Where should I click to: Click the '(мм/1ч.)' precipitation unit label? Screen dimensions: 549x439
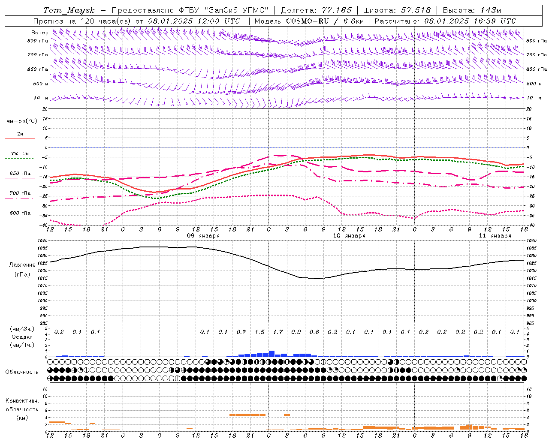coord(21,345)
